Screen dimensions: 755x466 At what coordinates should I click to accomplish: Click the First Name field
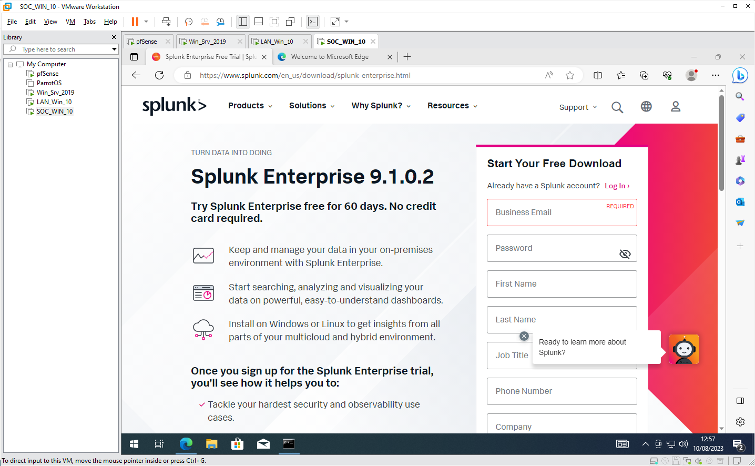(x=562, y=284)
